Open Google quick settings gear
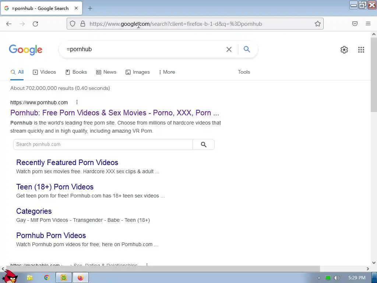 344,50
